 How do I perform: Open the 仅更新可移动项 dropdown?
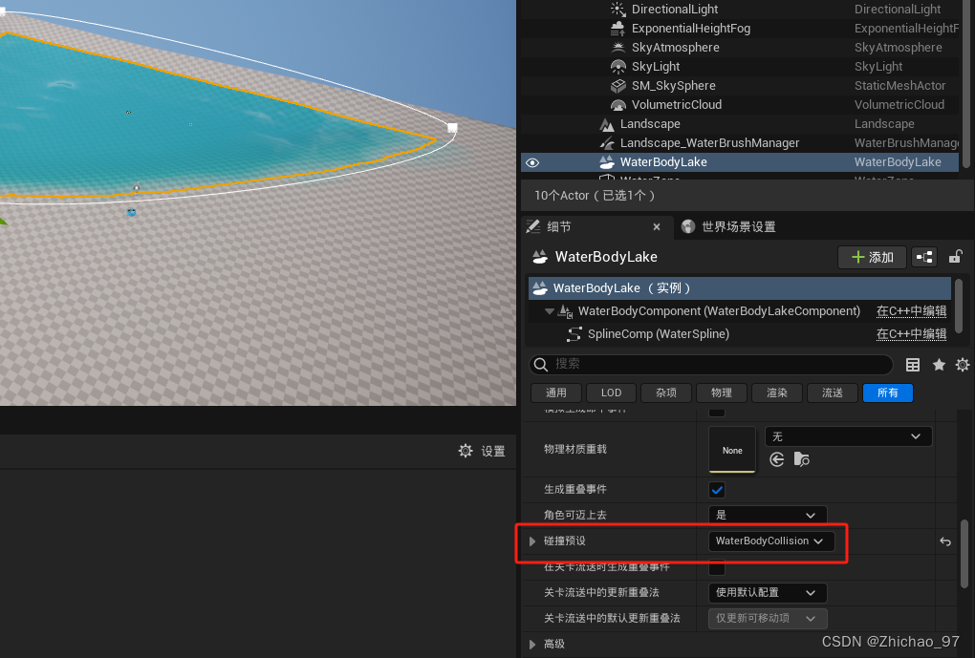point(768,618)
